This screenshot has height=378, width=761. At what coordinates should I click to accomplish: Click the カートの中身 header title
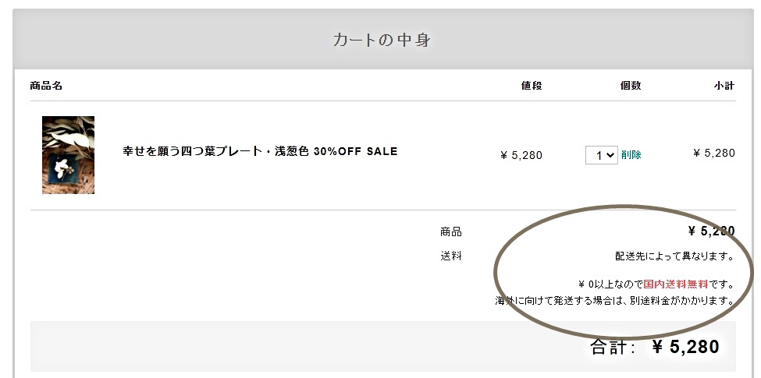[382, 40]
